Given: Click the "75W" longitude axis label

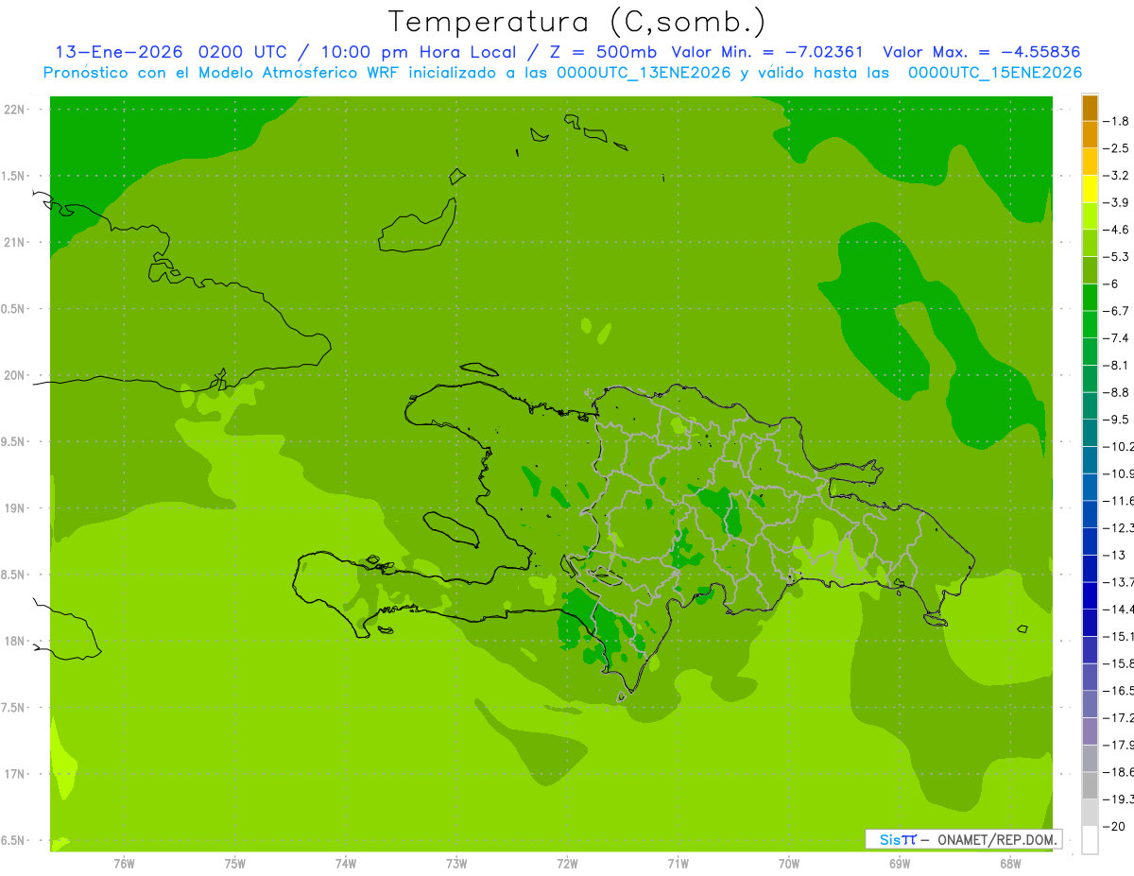Looking at the screenshot, I should (235, 864).
